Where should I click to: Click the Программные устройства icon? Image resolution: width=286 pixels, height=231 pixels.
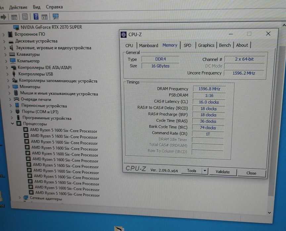(19, 117)
